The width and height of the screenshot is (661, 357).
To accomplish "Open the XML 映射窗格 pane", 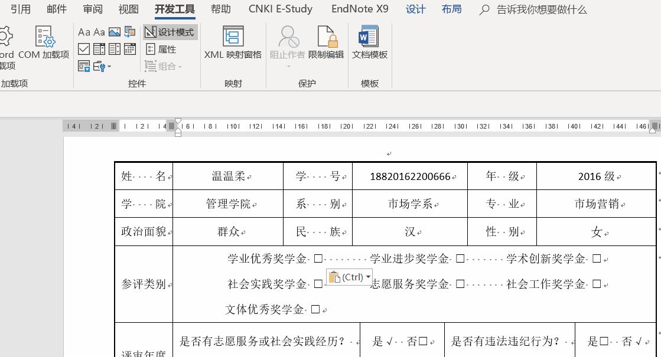I will point(233,44).
